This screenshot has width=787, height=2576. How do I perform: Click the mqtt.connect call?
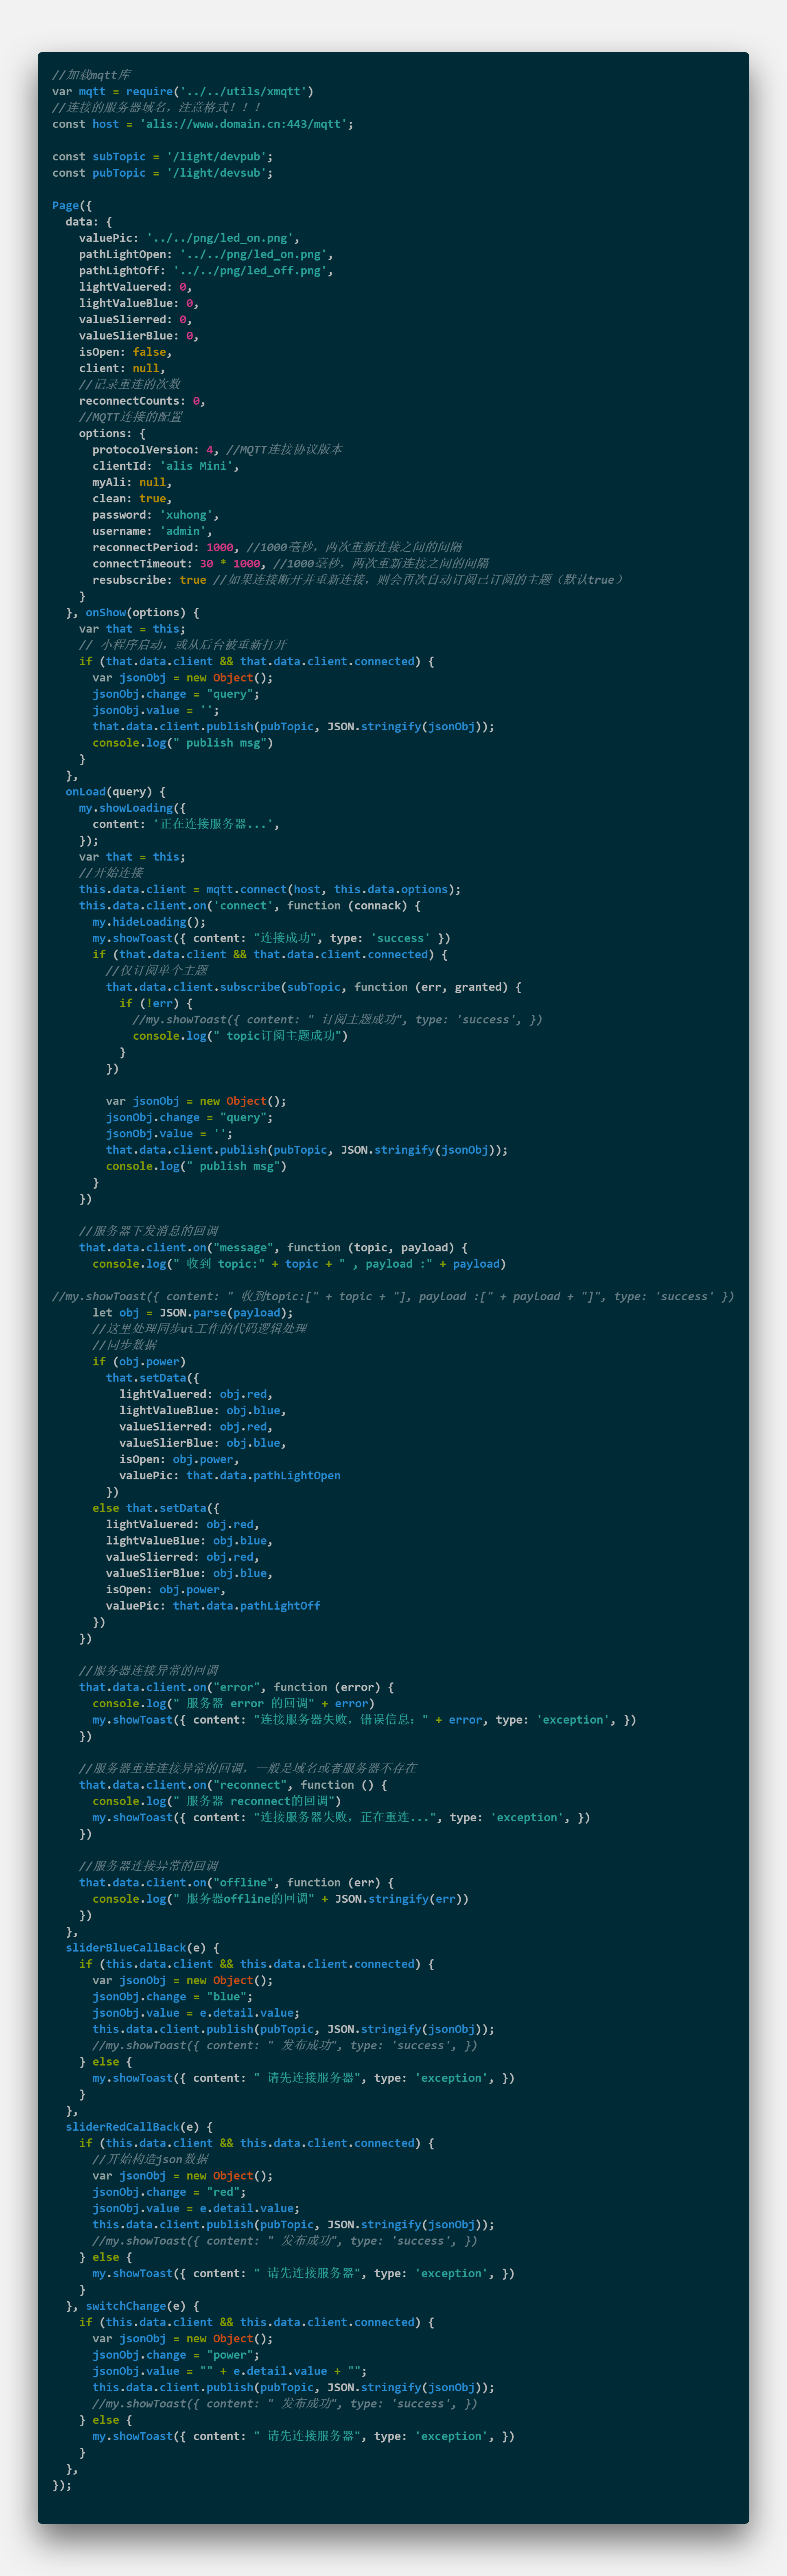[x=246, y=889]
